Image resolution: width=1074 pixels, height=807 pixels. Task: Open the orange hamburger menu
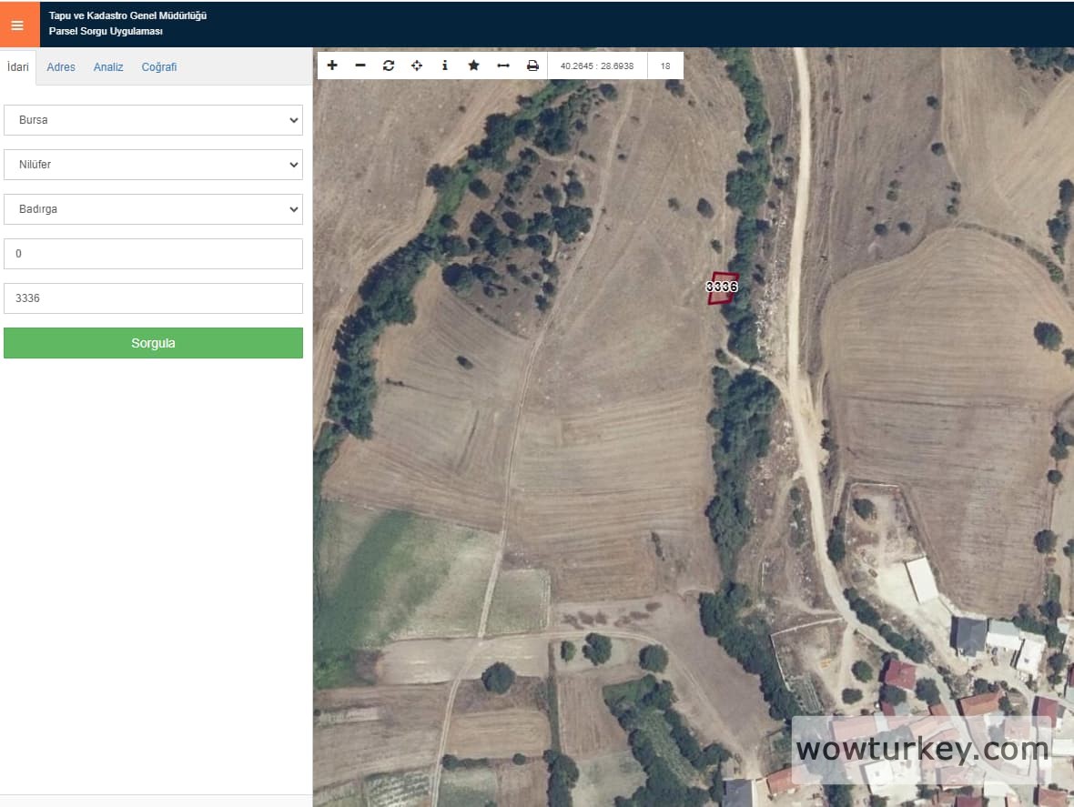point(17,25)
